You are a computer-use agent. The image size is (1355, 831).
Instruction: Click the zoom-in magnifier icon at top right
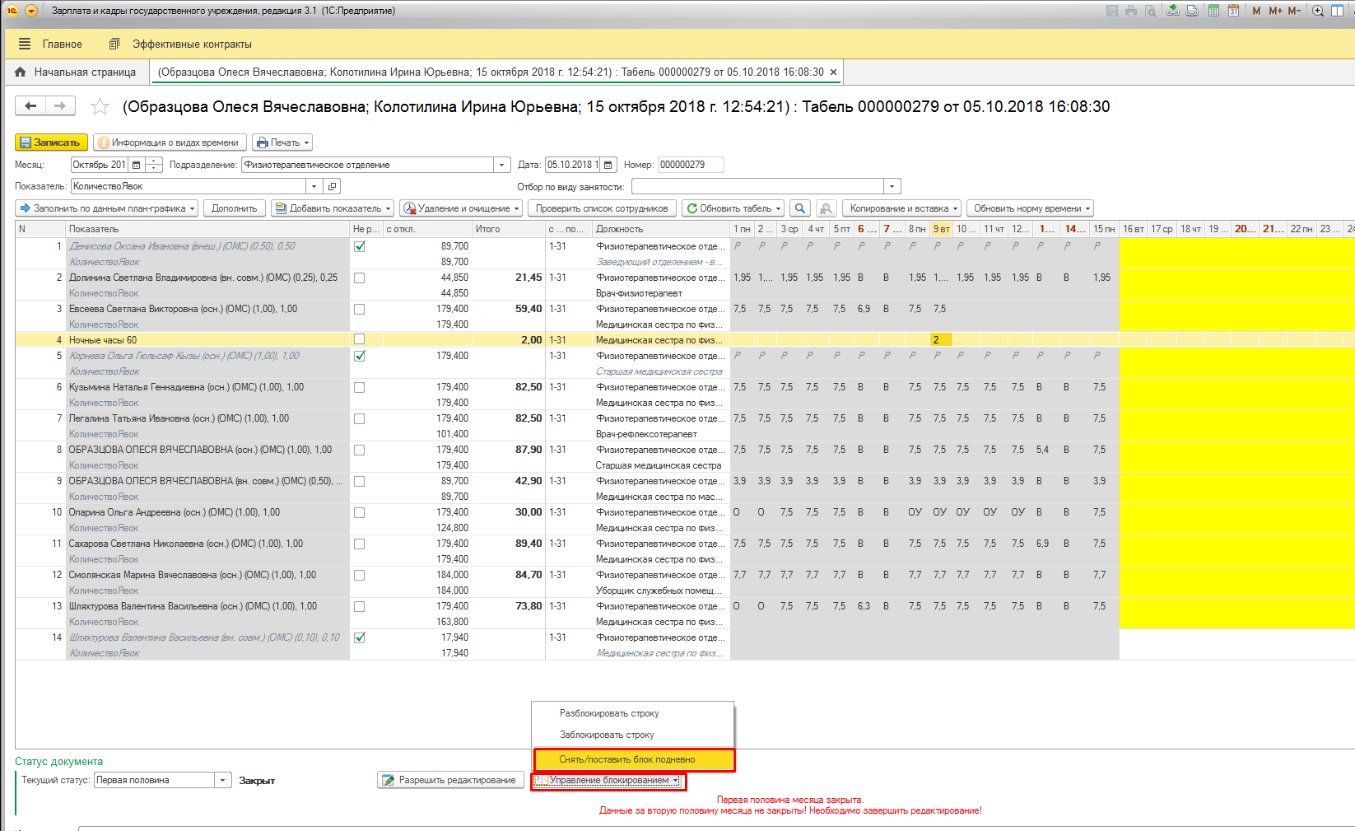(1318, 11)
